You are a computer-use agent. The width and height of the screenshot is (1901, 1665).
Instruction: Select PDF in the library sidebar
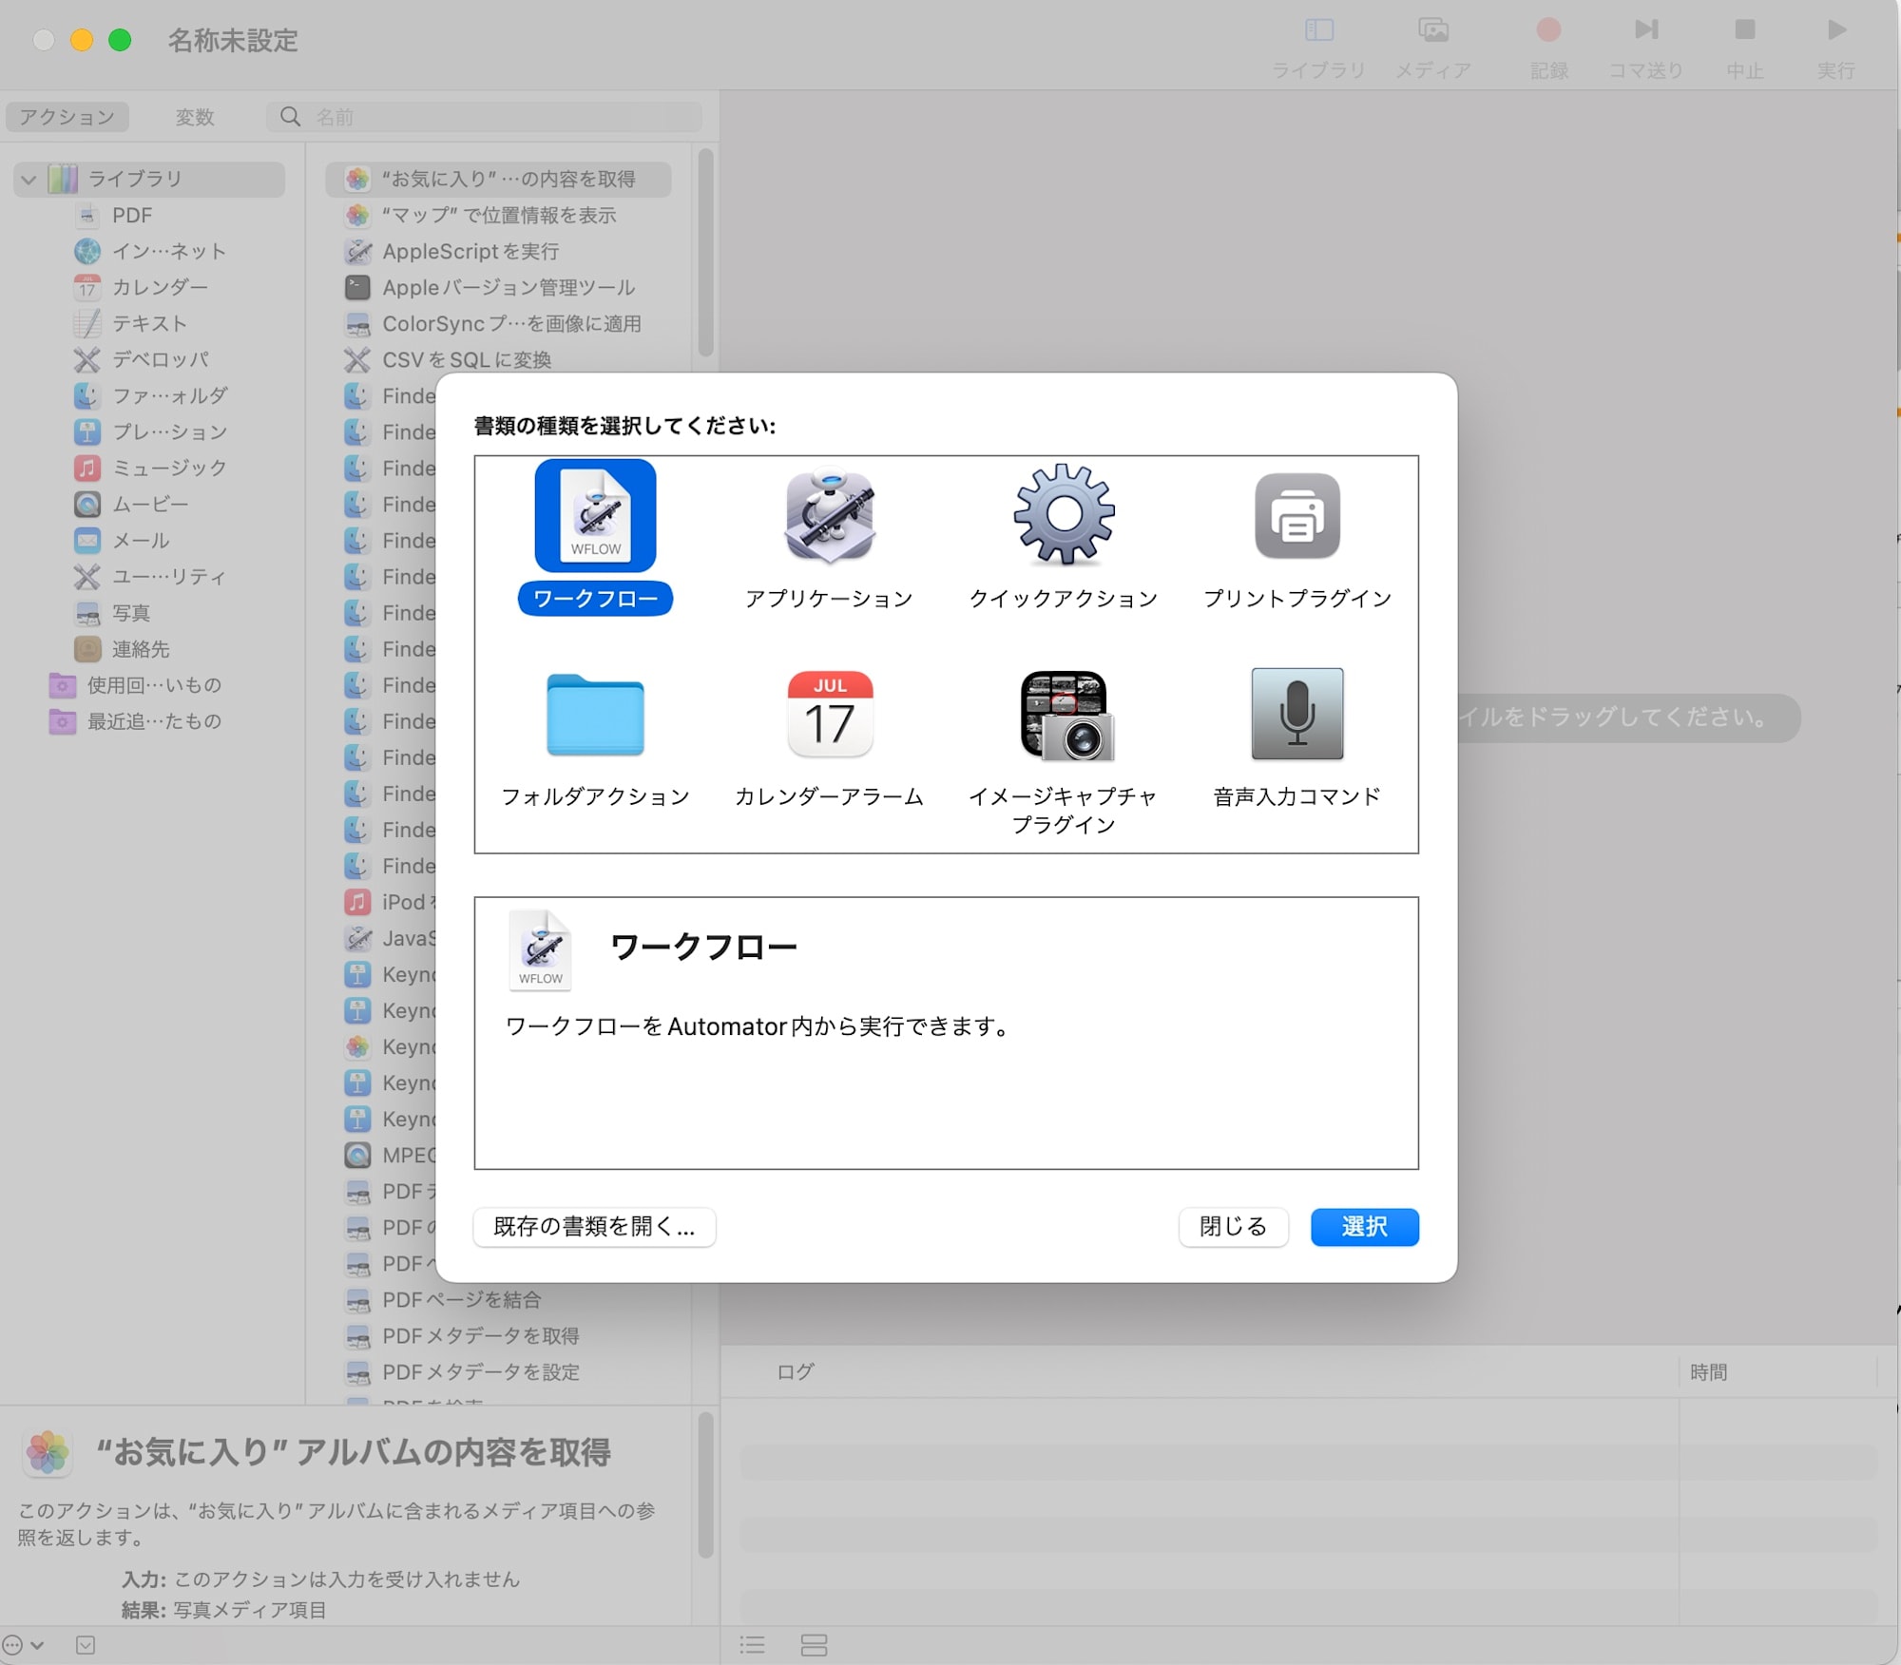132,215
